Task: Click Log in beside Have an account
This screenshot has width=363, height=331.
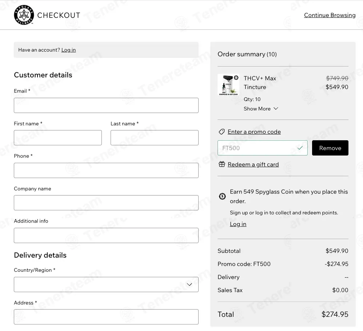Action: tap(68, 50)
